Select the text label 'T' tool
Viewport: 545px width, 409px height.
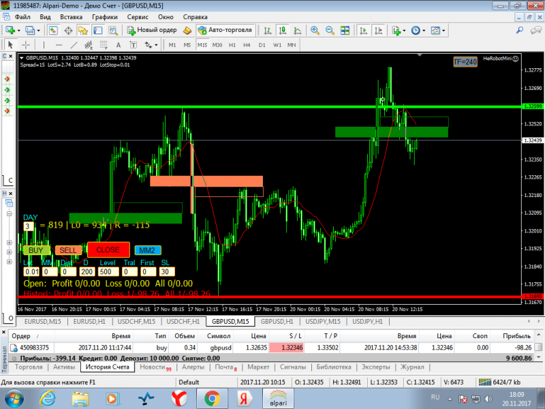(x=133, y=45)
